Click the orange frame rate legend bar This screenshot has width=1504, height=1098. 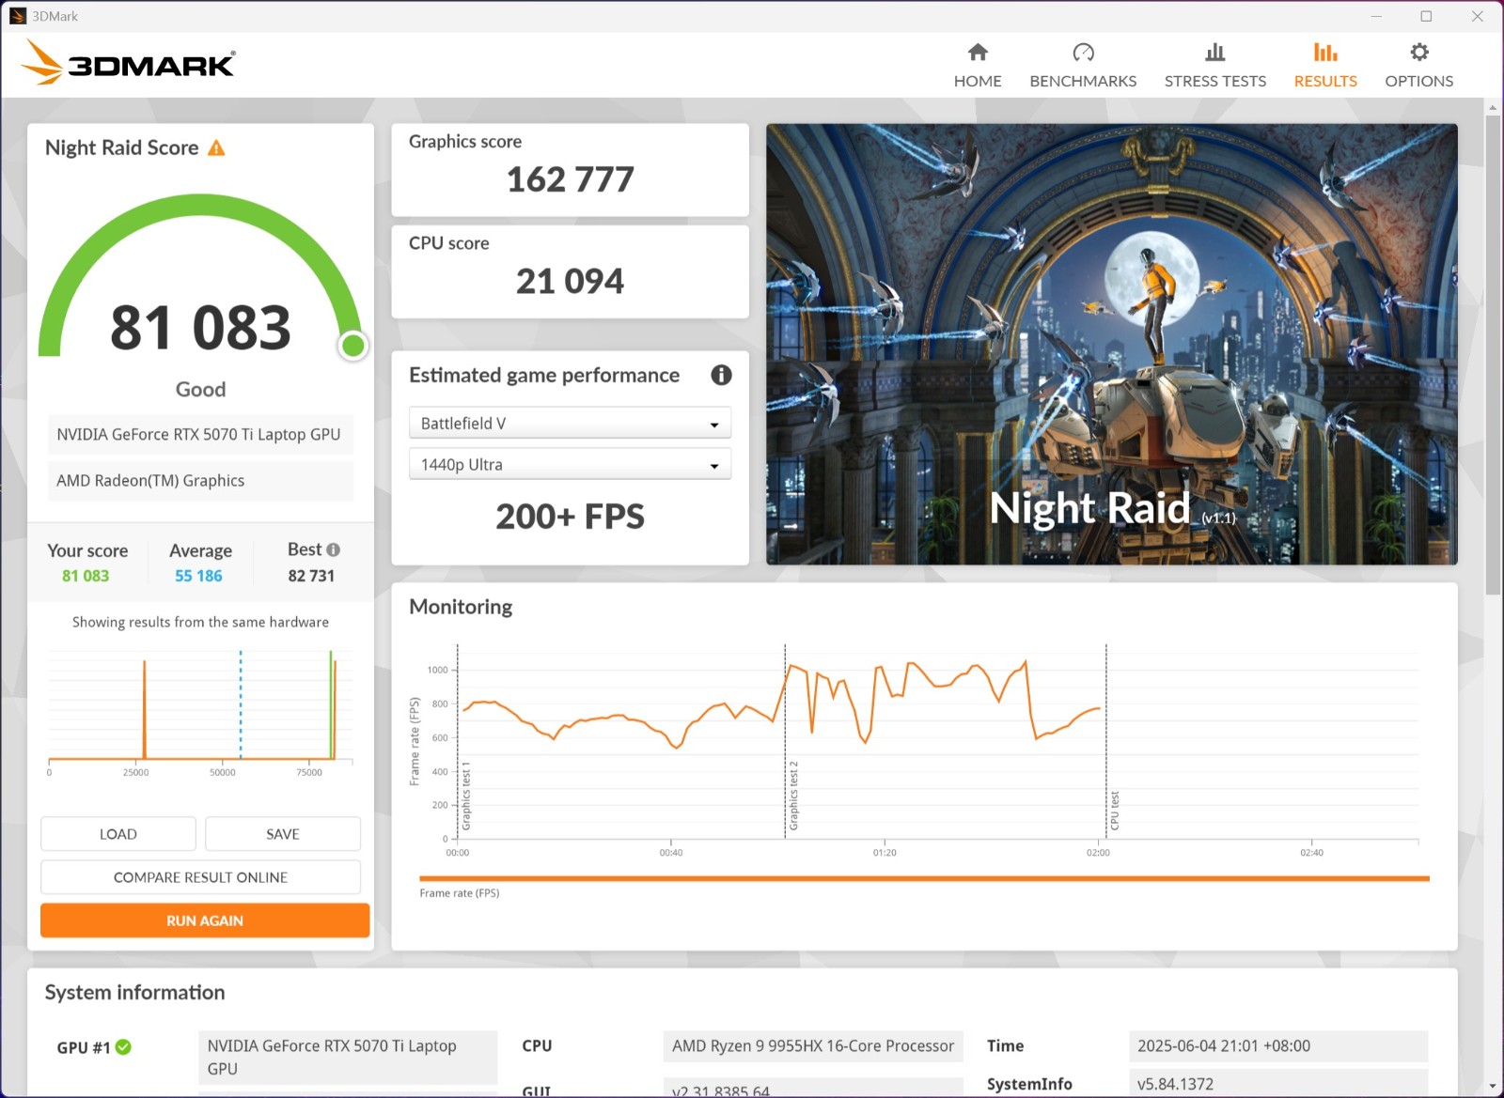coord(924,879)
